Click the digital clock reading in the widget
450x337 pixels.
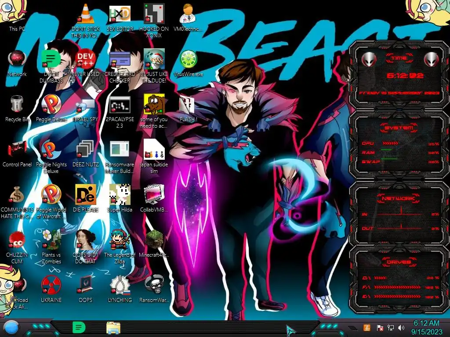click(405, 75)
